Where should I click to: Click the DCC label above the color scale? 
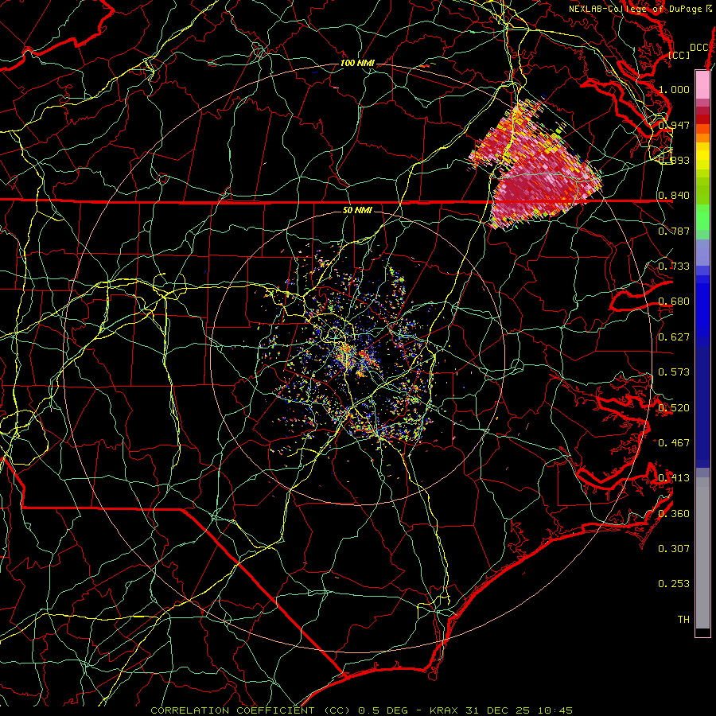click(x=698, y=48)
